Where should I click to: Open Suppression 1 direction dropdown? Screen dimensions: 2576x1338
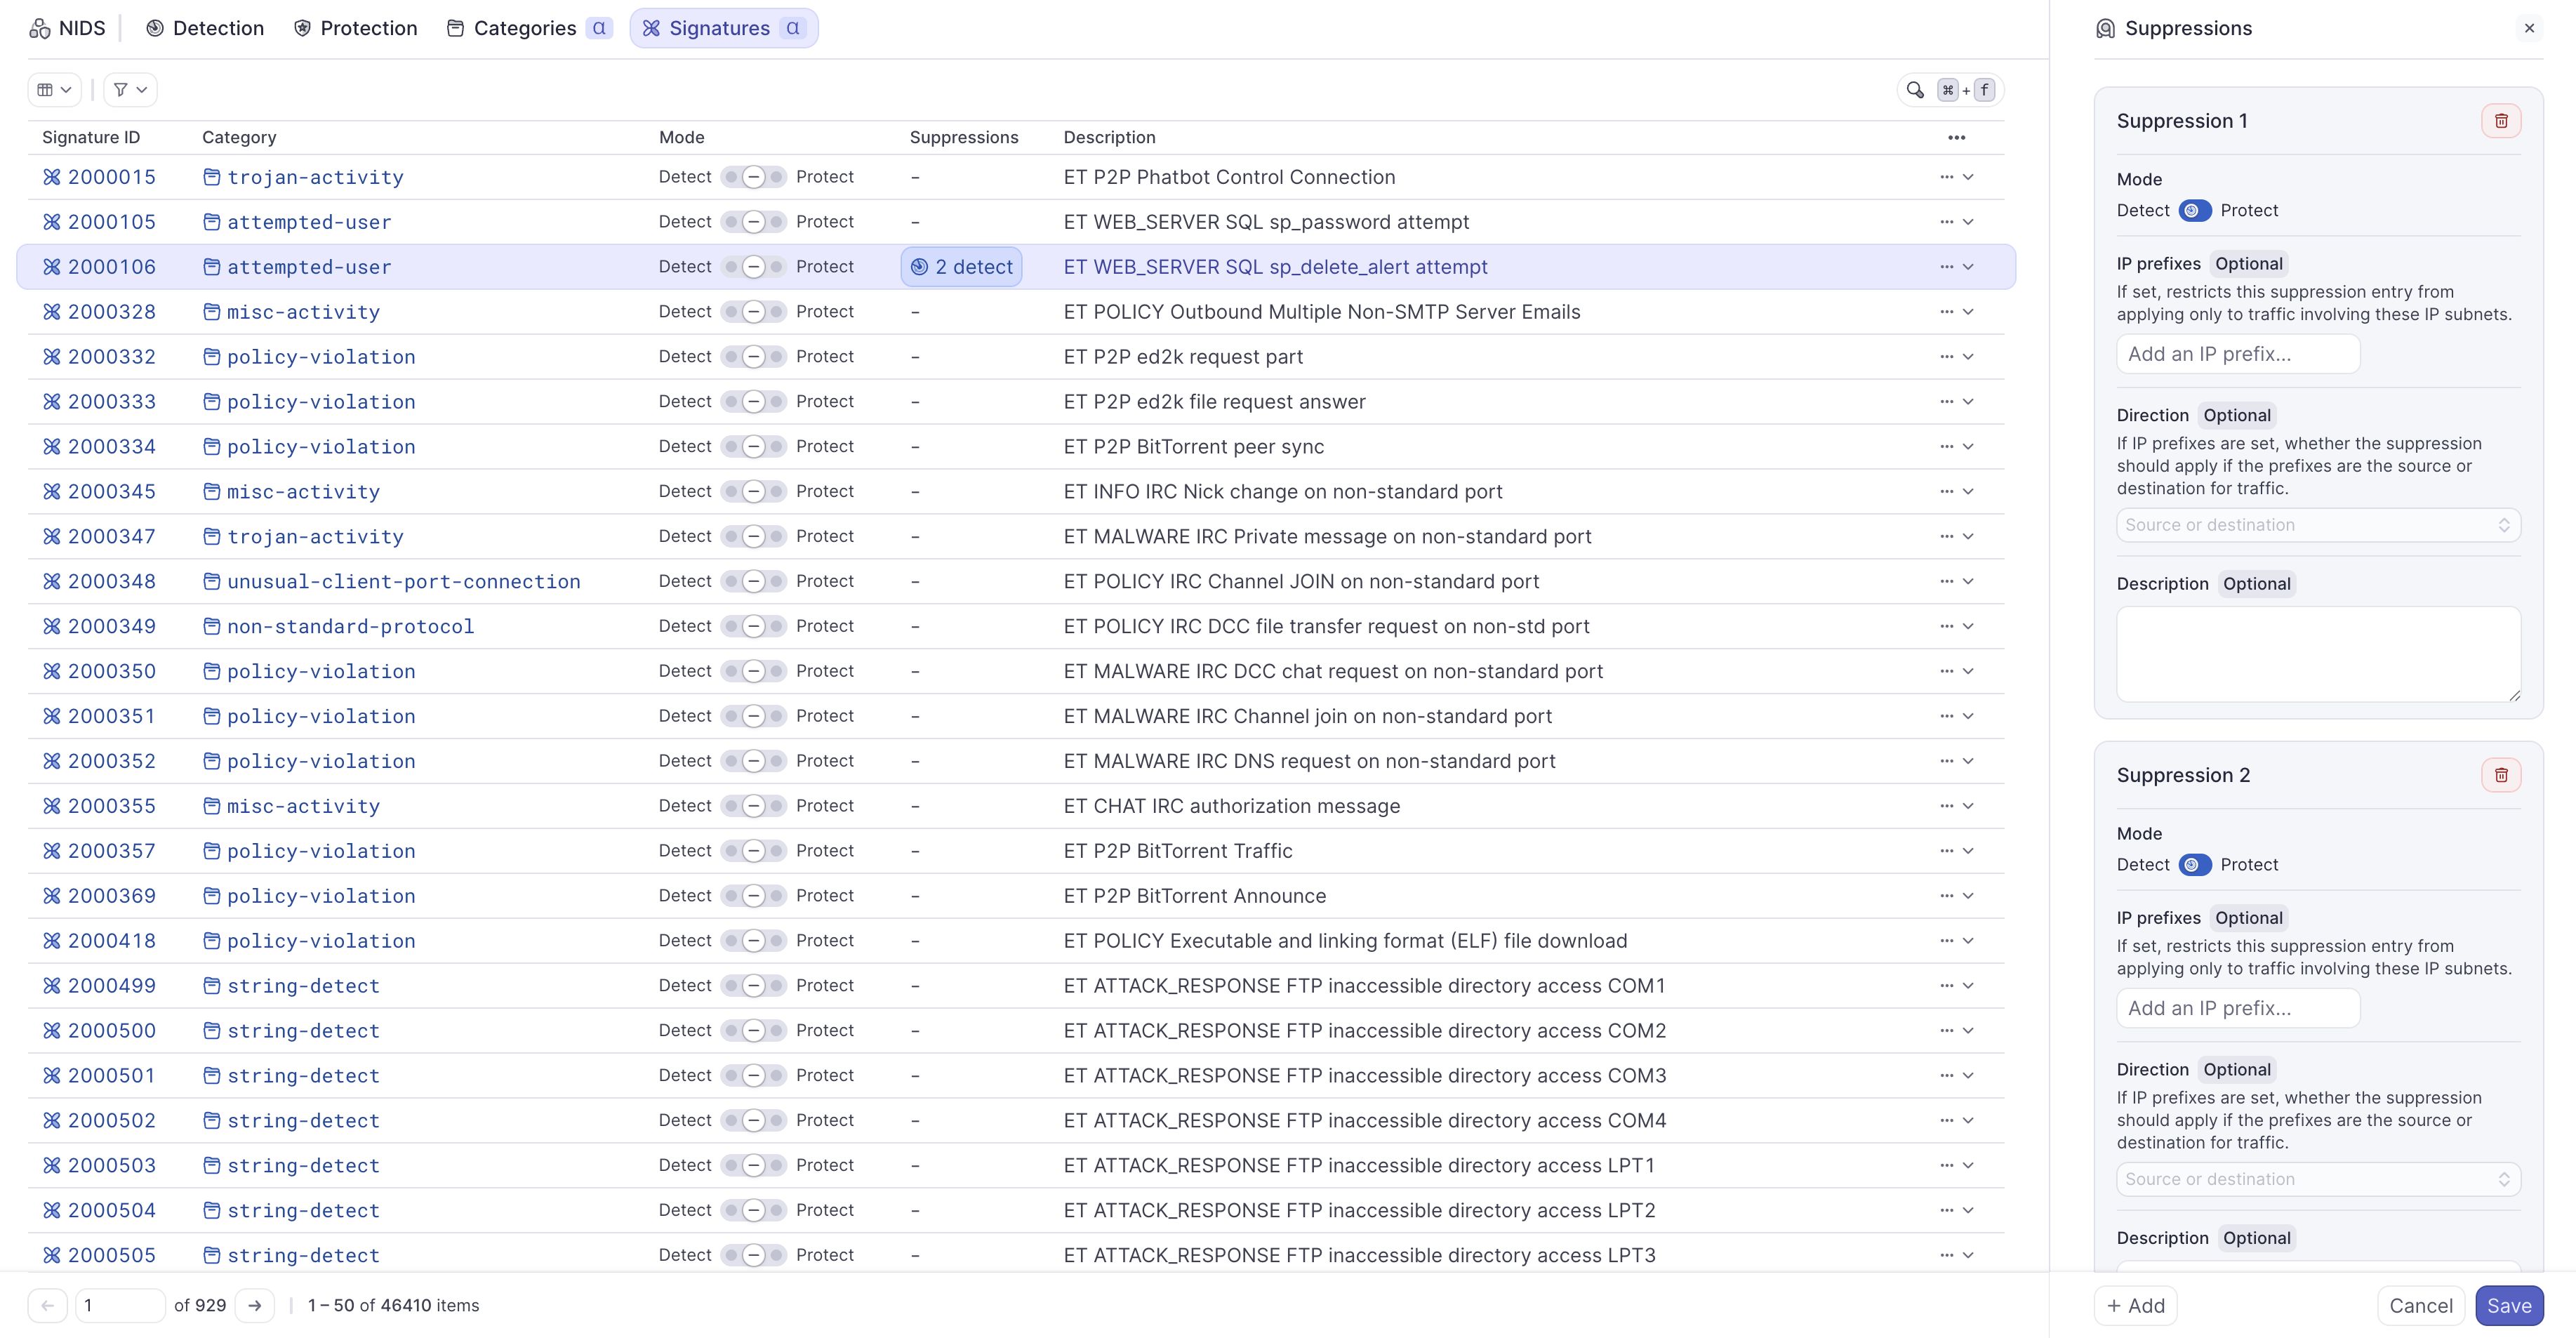tap(2317, 525)
